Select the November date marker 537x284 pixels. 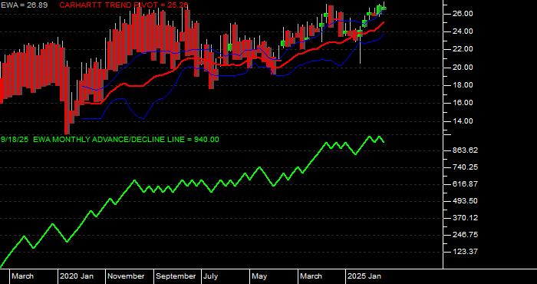click(x=127, y=276)
